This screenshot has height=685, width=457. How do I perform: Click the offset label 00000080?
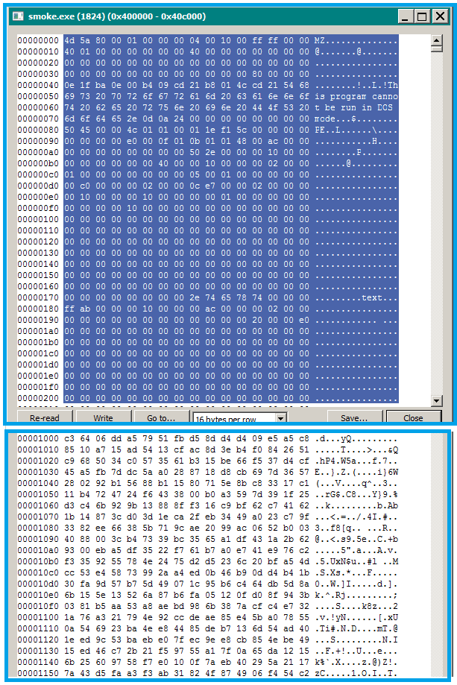[38, 130]
